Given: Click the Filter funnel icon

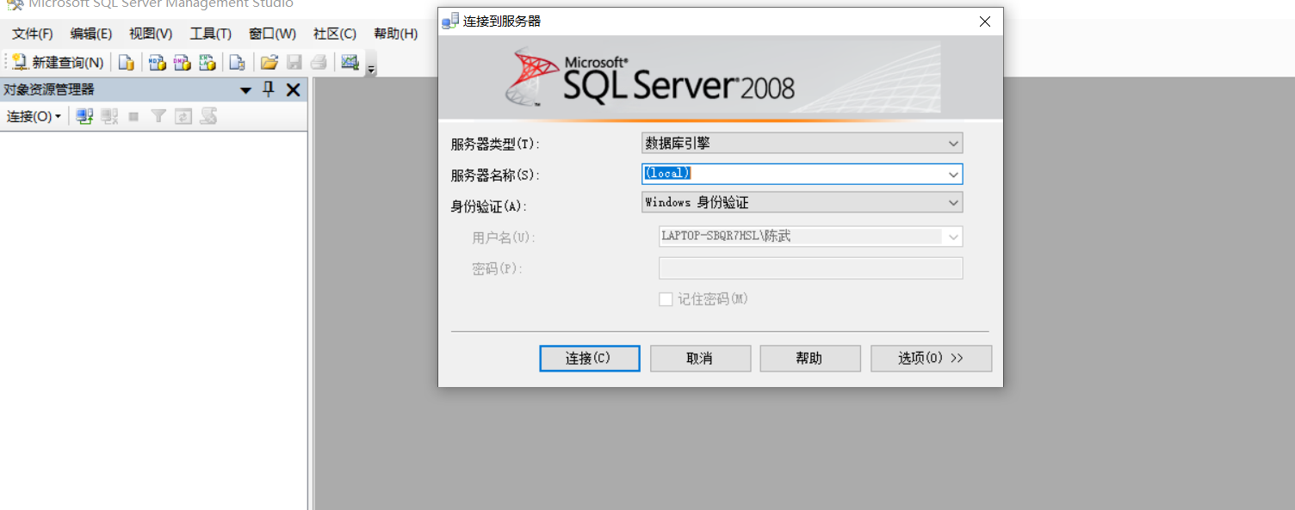Looking at the screenshot, I should [158, 116].
